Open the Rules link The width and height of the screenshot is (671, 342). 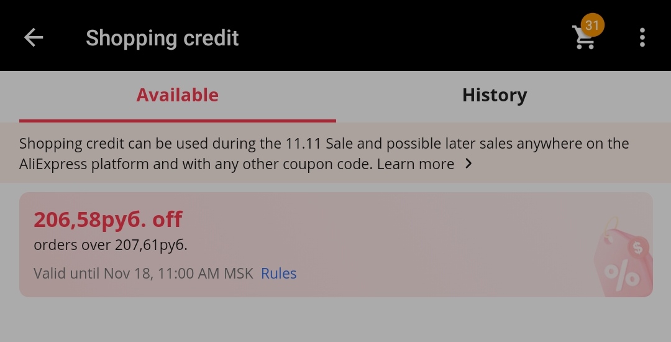tap(278, 274)
